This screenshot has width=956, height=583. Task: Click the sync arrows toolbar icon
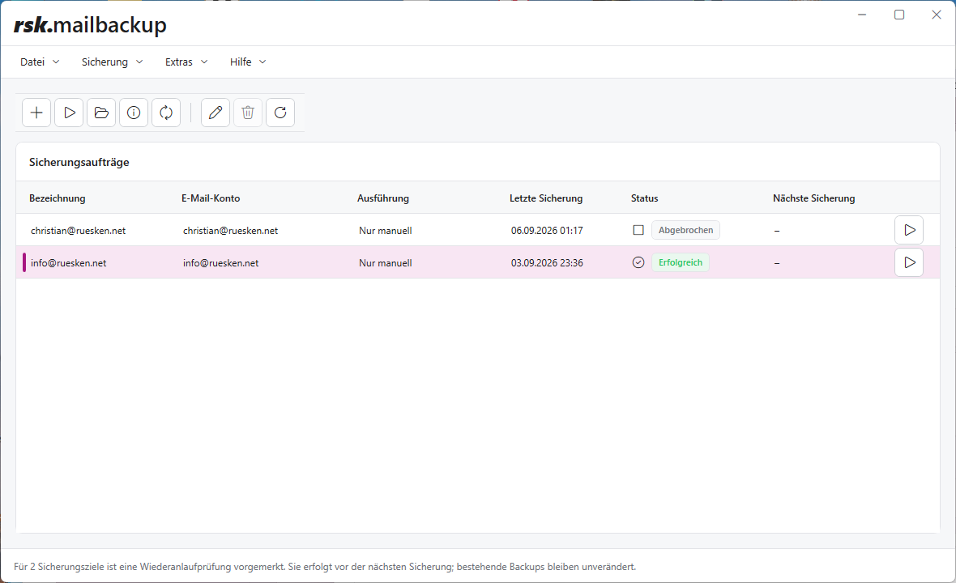[x=166, y=113]
